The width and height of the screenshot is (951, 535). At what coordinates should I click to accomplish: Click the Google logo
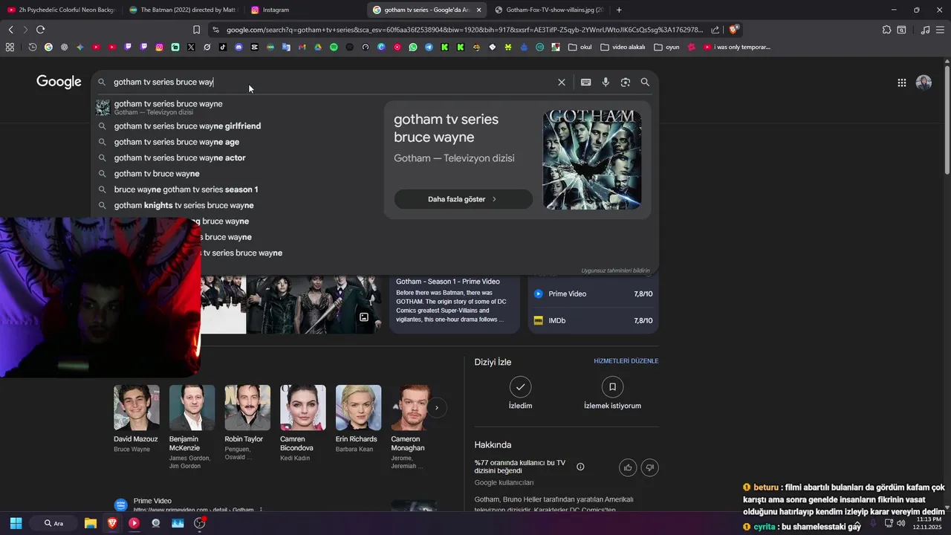[59, 82]
